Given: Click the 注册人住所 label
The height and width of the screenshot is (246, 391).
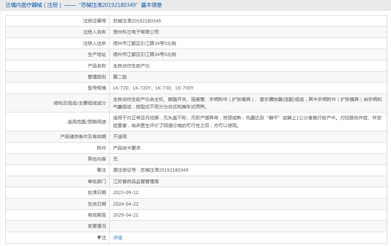Looking at the screenshot, I should 94,43.
